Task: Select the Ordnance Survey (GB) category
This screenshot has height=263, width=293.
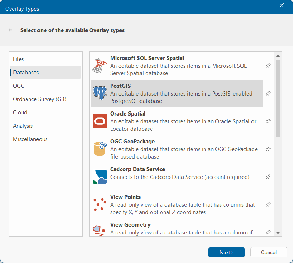Action: (x=40, y=99)
